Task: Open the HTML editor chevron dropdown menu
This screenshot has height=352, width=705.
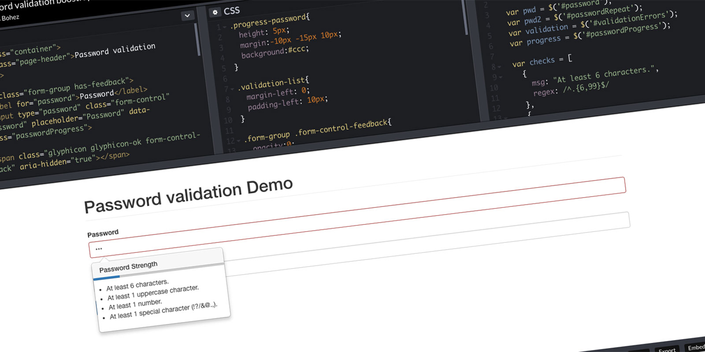Action: pos(187,15)
